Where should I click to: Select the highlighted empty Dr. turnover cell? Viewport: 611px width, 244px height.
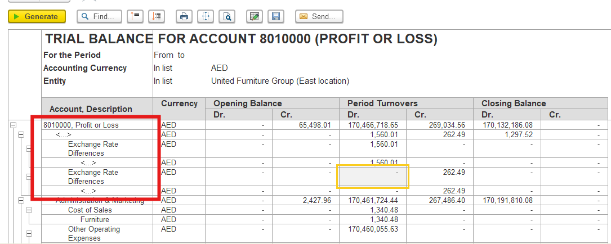click(372, 176)
